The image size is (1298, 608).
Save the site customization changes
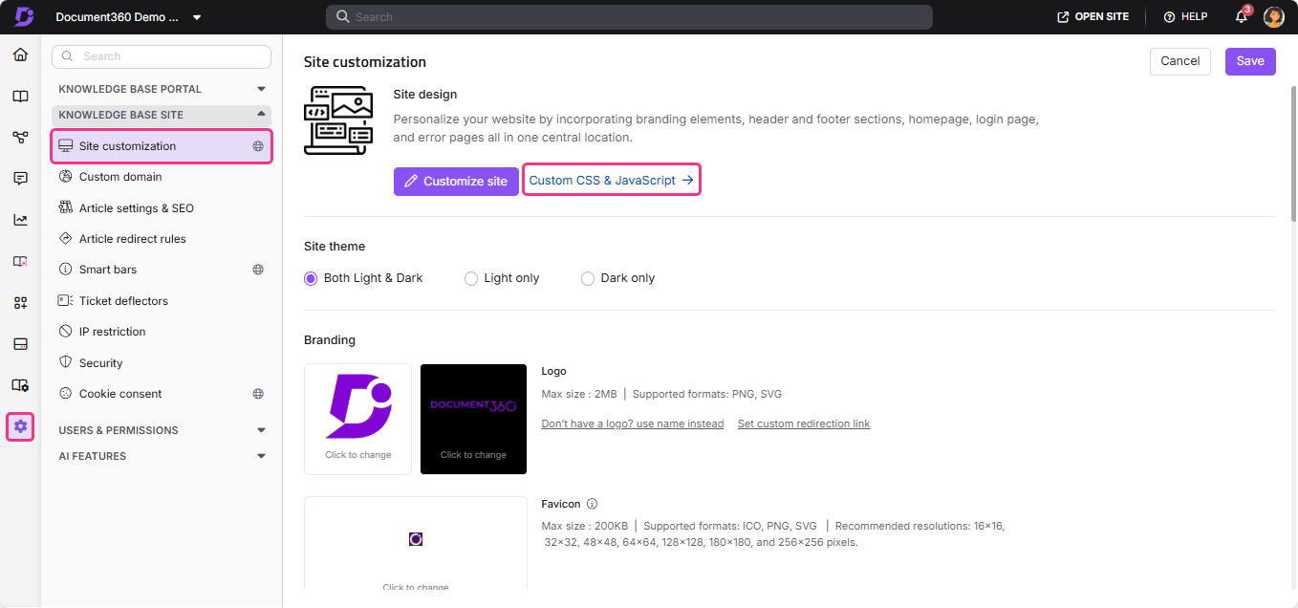point(1249,60)
